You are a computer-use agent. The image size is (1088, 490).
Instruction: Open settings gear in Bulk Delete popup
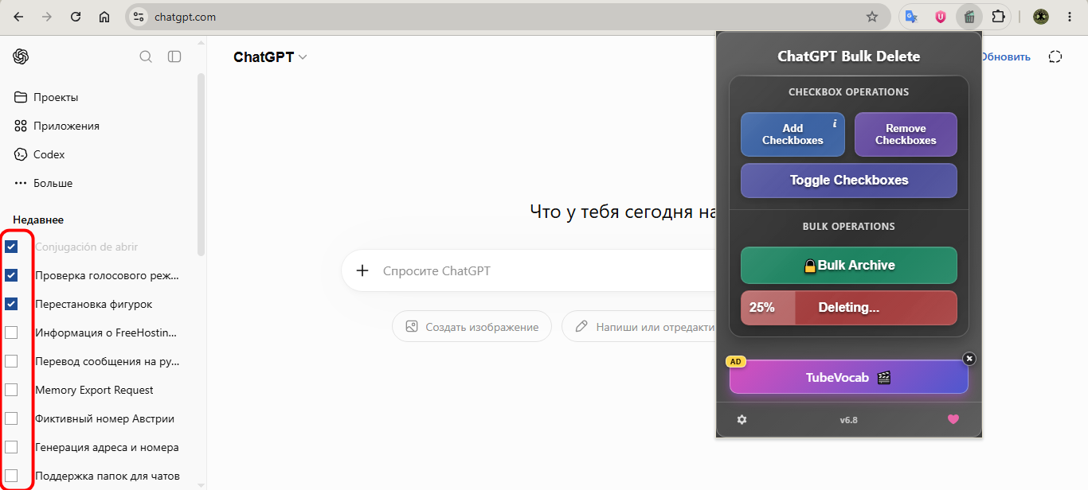742,419
